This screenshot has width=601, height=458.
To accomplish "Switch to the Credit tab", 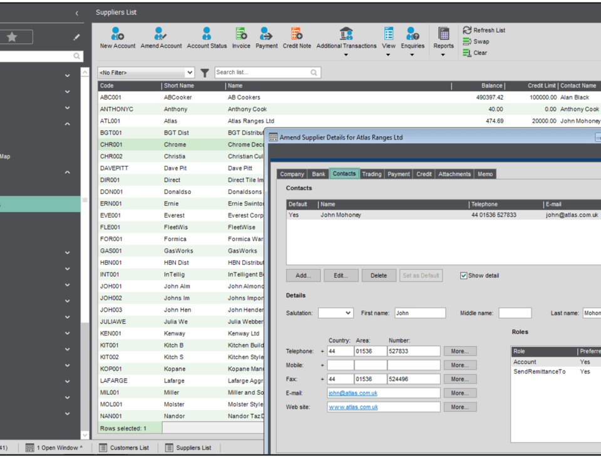I will tap(424, 174).
